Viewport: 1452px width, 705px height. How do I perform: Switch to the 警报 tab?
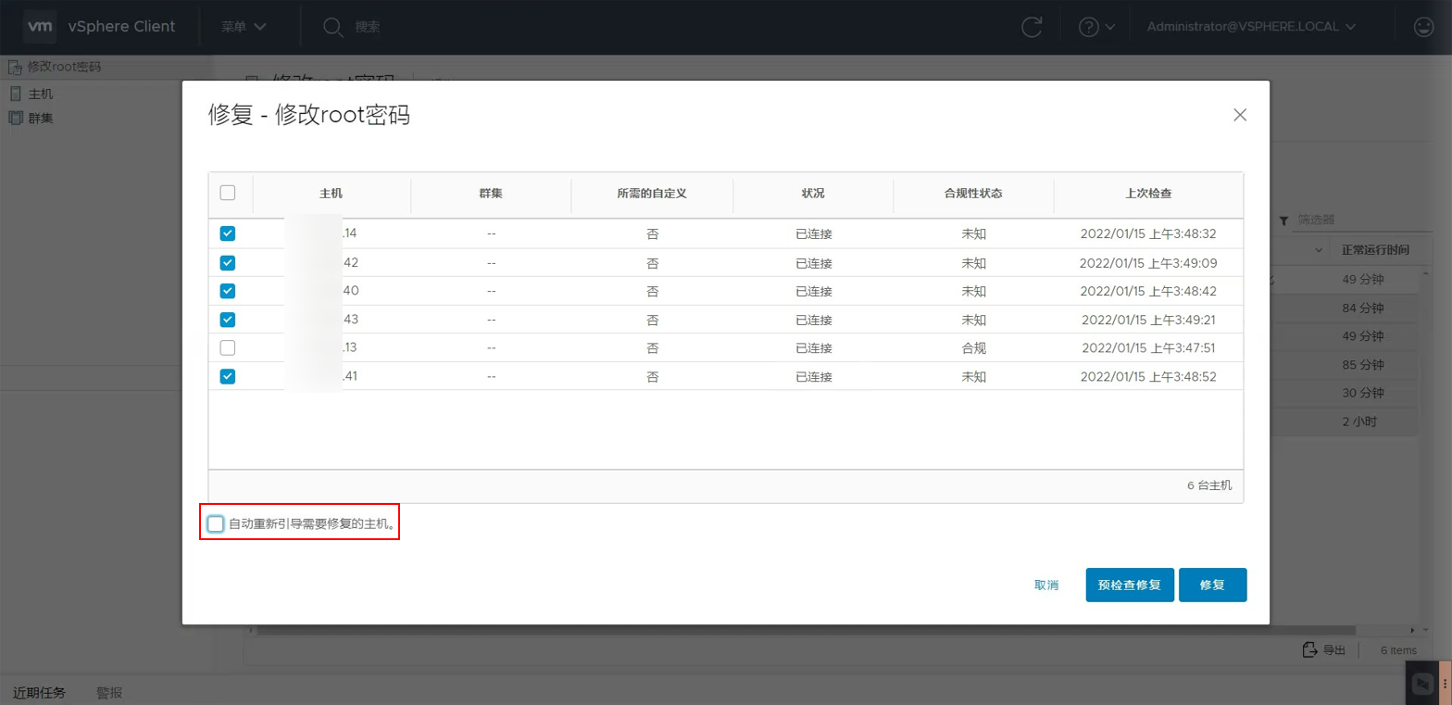coord(109,692)
